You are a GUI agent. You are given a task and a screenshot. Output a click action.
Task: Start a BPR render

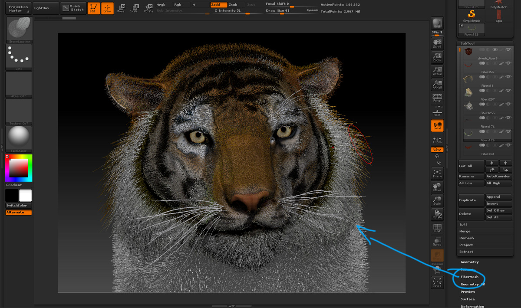(x=437, y=24)
